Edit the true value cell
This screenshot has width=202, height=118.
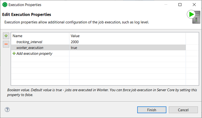coord(74,48)
